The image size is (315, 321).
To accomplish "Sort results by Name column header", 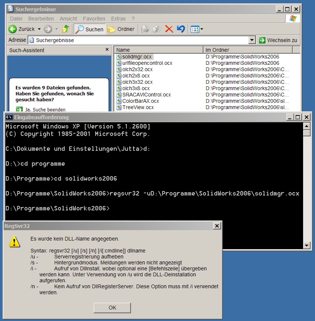I will coord(158,50).
